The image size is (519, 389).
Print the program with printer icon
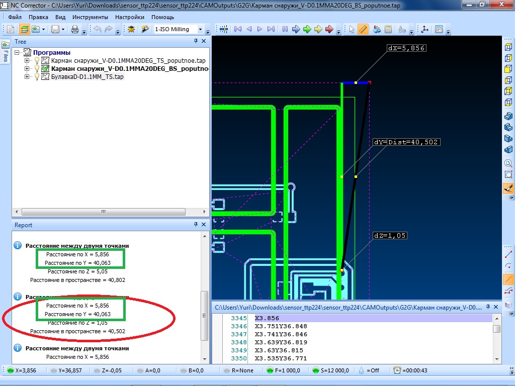(x=75, y=30)
